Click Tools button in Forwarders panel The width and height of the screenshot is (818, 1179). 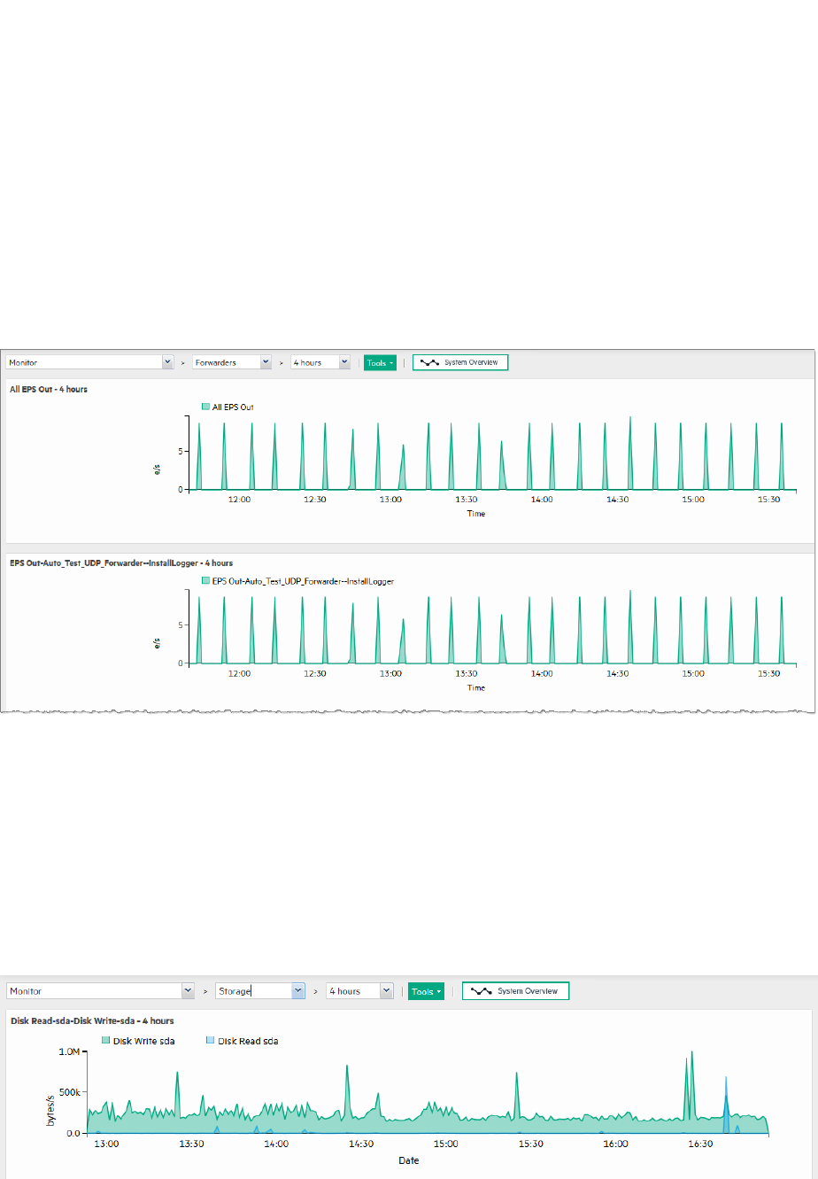point(380,362)
